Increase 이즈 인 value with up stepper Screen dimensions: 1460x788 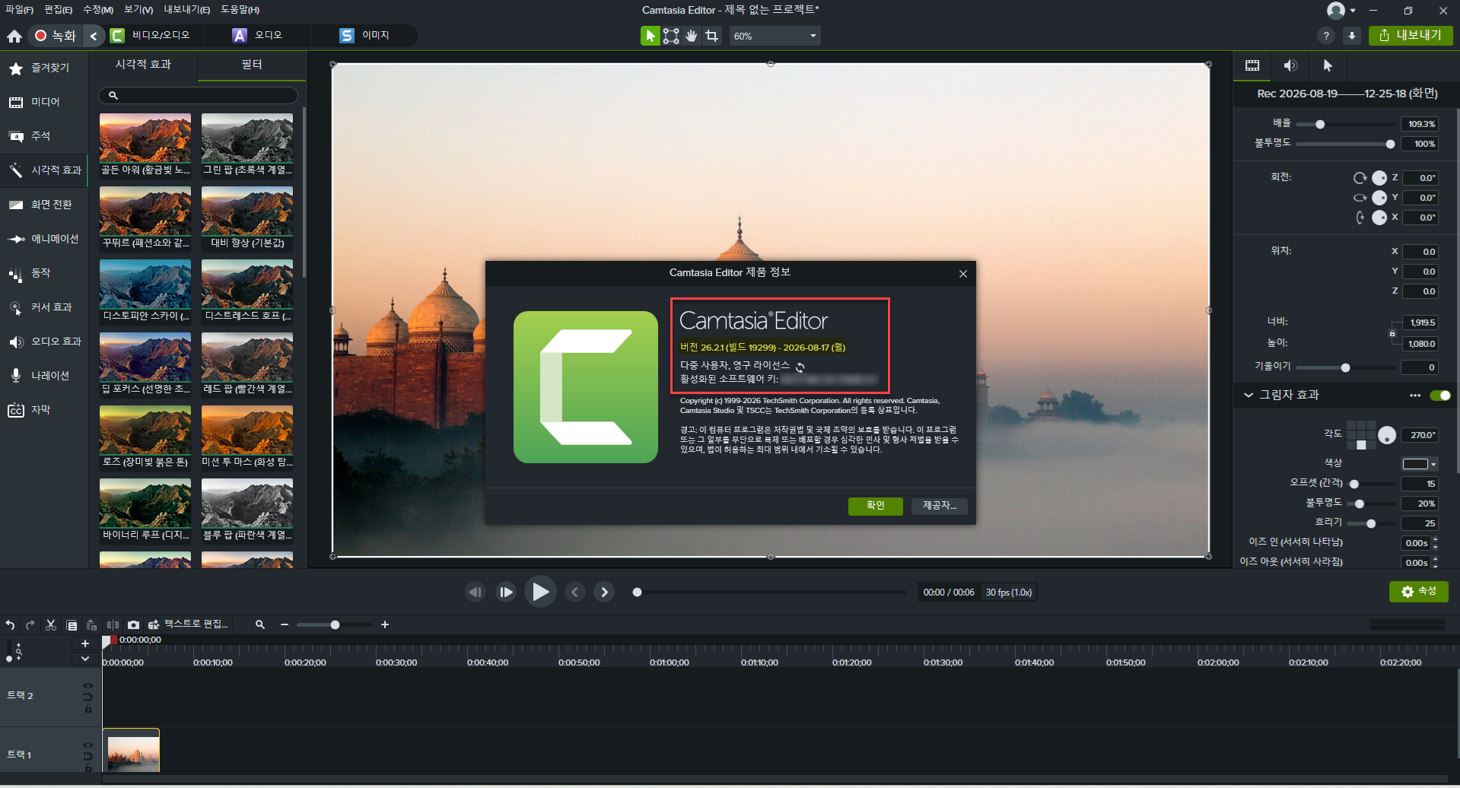(1436, 540)
